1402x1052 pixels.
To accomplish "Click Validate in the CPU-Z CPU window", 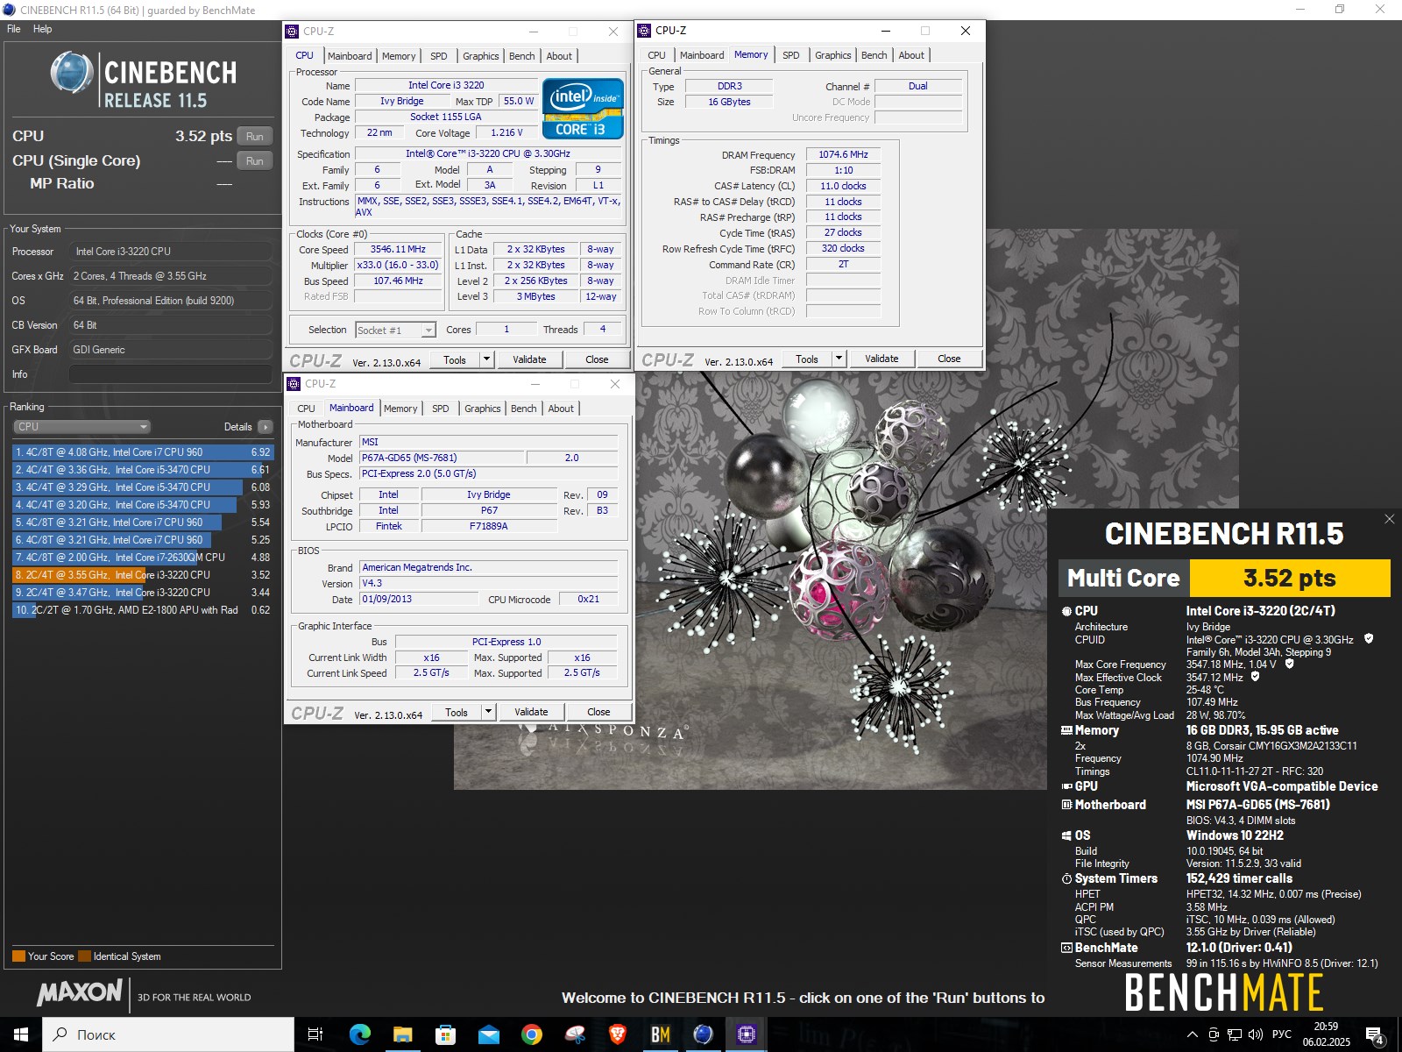I will tap(529, 359).
